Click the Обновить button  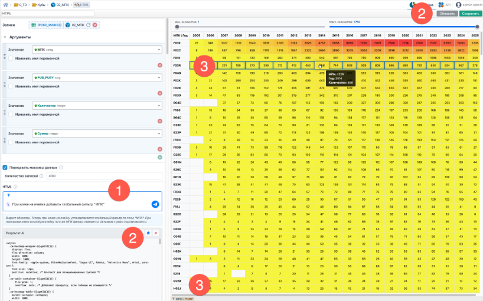pyautogui.click(x=446, y=13)
